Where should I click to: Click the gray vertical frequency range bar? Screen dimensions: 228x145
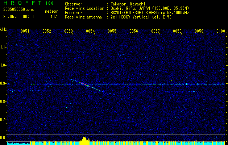click(x=7, y=84)
